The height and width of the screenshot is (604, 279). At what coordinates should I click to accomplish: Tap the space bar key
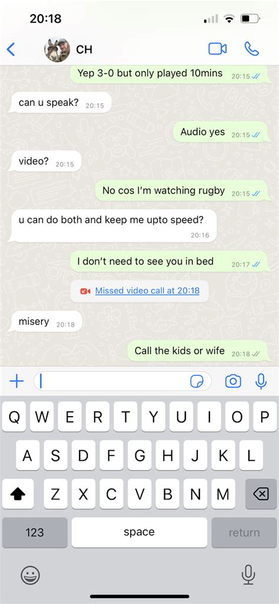[x=139, y=532]
